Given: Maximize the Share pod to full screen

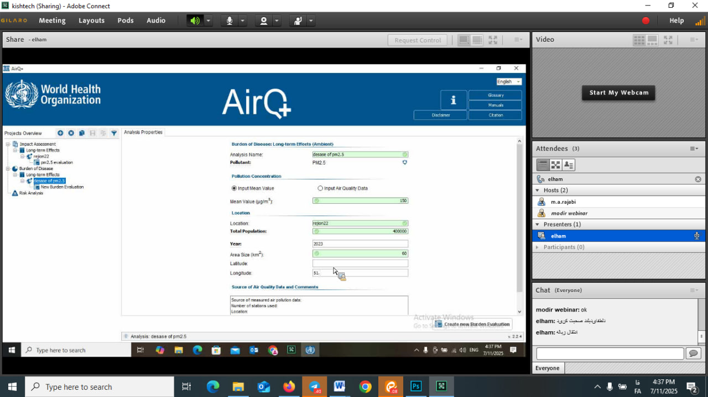Looking at the screenshot, I should (493, 40).
